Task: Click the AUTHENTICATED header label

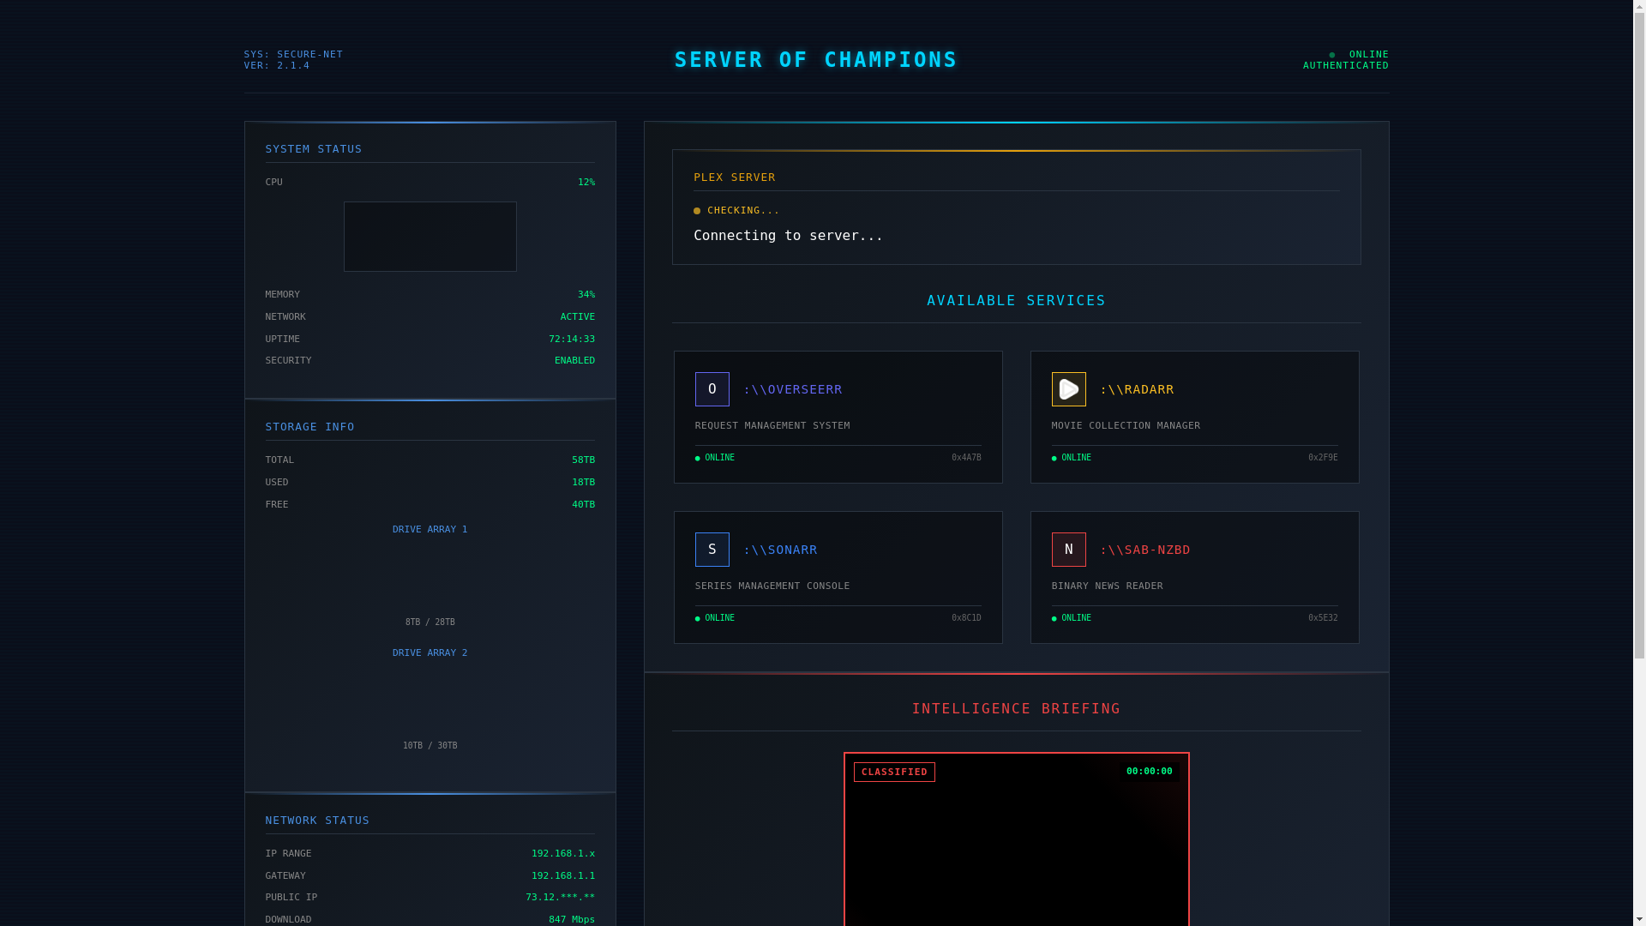Action: pyautogui.click(x=1345, y=66)
